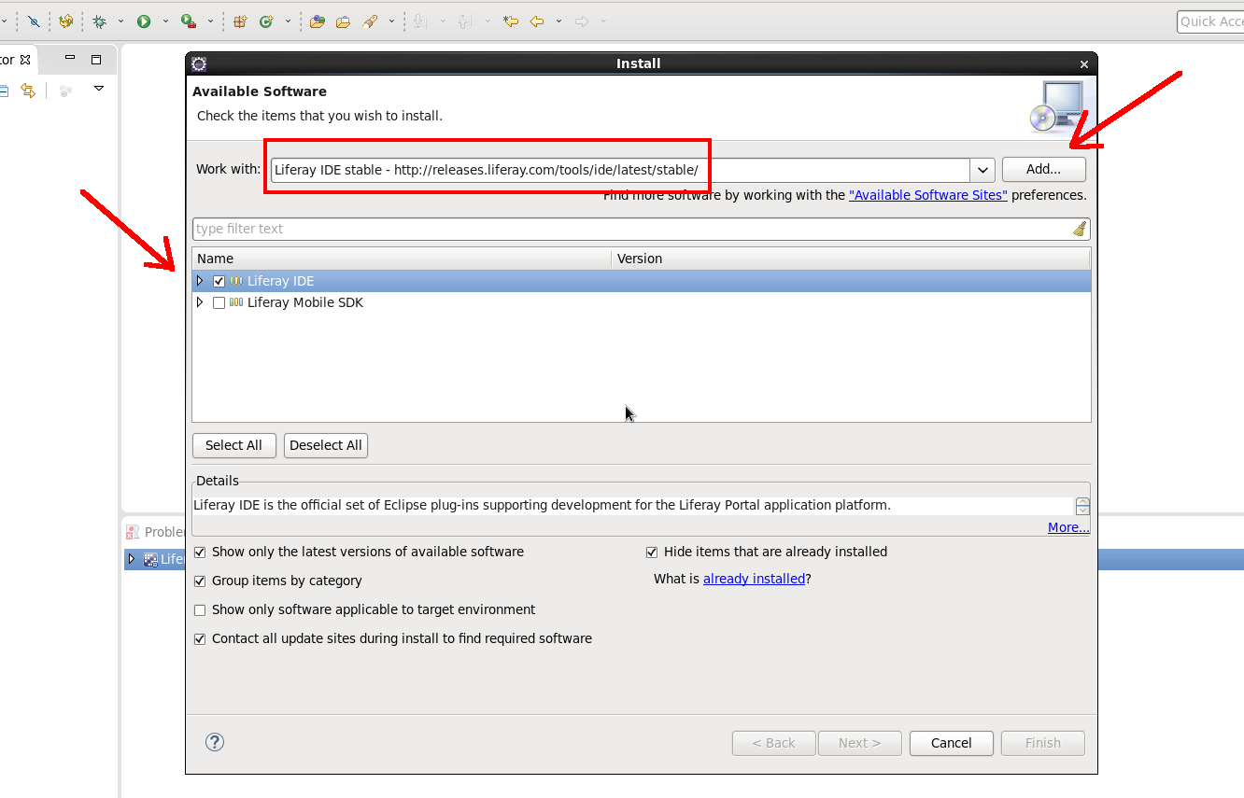This screenshot has width=1244, height=798.
Task: Click the Last Edit Location star-arrow icon
Action: [510, 21]
